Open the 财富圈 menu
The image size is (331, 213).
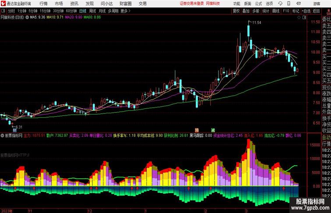pyautogui.click(x=125, y=3)
